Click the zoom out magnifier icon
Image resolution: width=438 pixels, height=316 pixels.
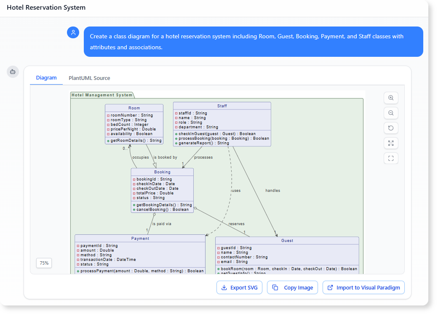point(391,113)
